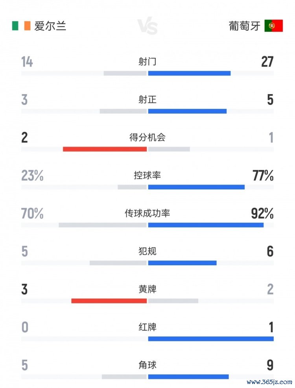Click the Portugal flag icon
This screenshot has height=388, width=295.
point(273,26)
